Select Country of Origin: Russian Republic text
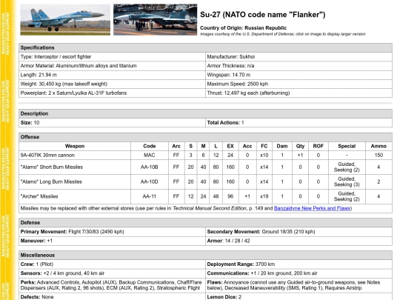Image resolution: width=400 pixels, height=300 pixels. pyautogui.click(x=243, y=28)
